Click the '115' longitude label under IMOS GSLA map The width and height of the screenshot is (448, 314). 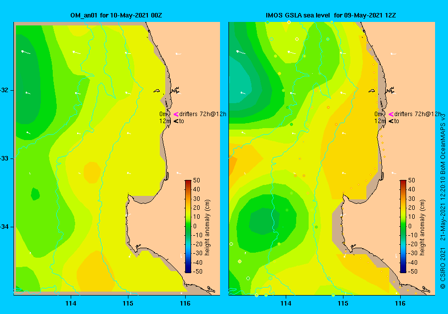(343, 304)
